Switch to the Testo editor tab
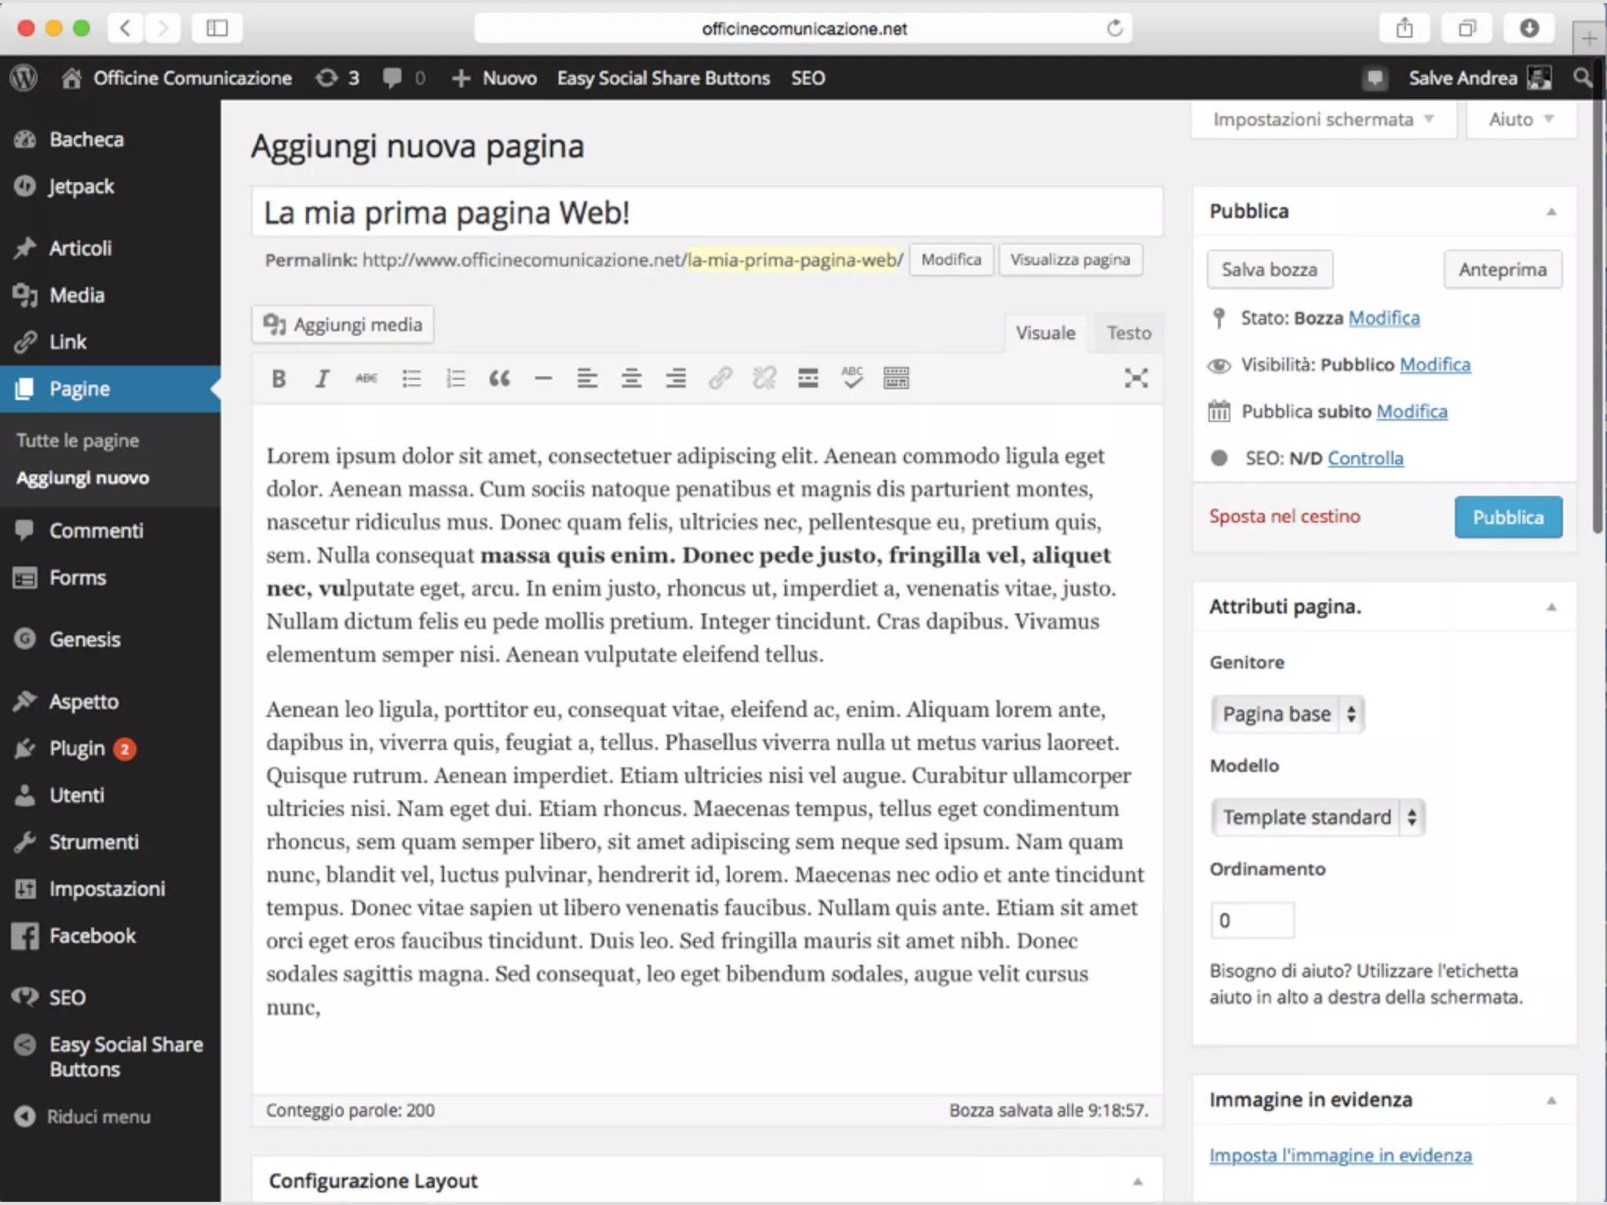The height and width of the screenshot is (1205, 1607). [1128, 333]
